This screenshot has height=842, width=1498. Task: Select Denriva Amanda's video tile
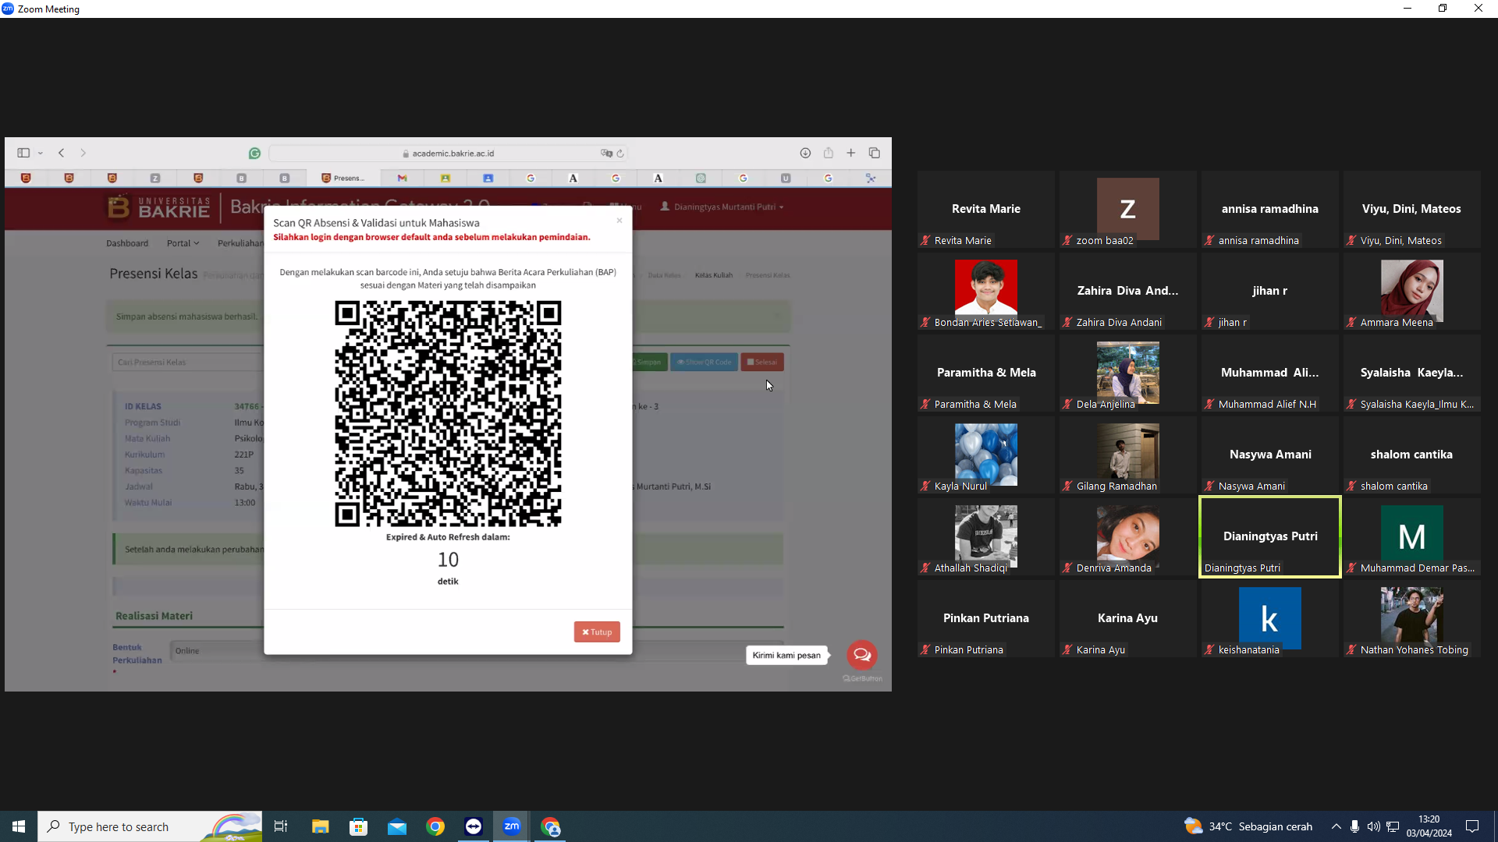pyautogui.click(x=1128, y=537)
